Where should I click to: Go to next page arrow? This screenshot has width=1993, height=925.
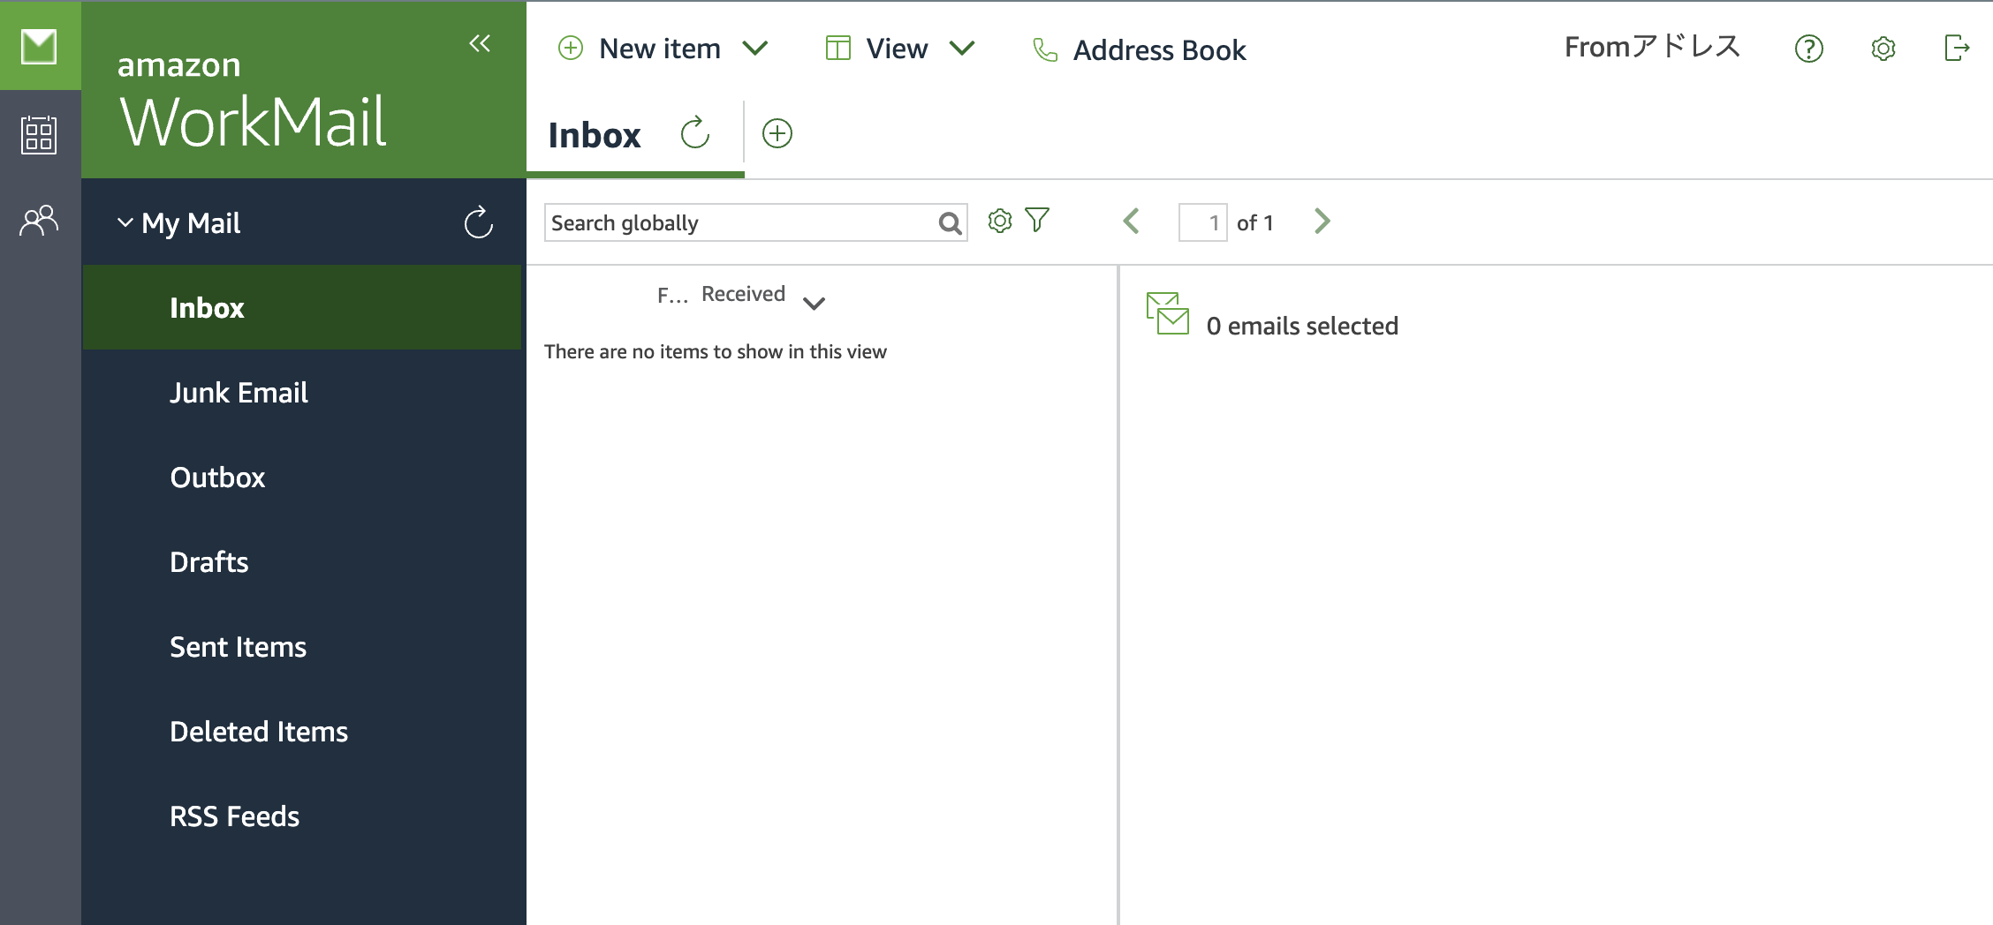tap(1322, 221)
